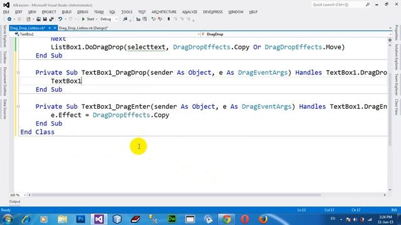Click the Open File toolbar icon
The height and width of the screenshot is (225, 401).
coord(38,19)
